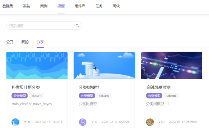Switch to the 我的 tab
Viewport: 209px width, 138px height.
(25, 42)
